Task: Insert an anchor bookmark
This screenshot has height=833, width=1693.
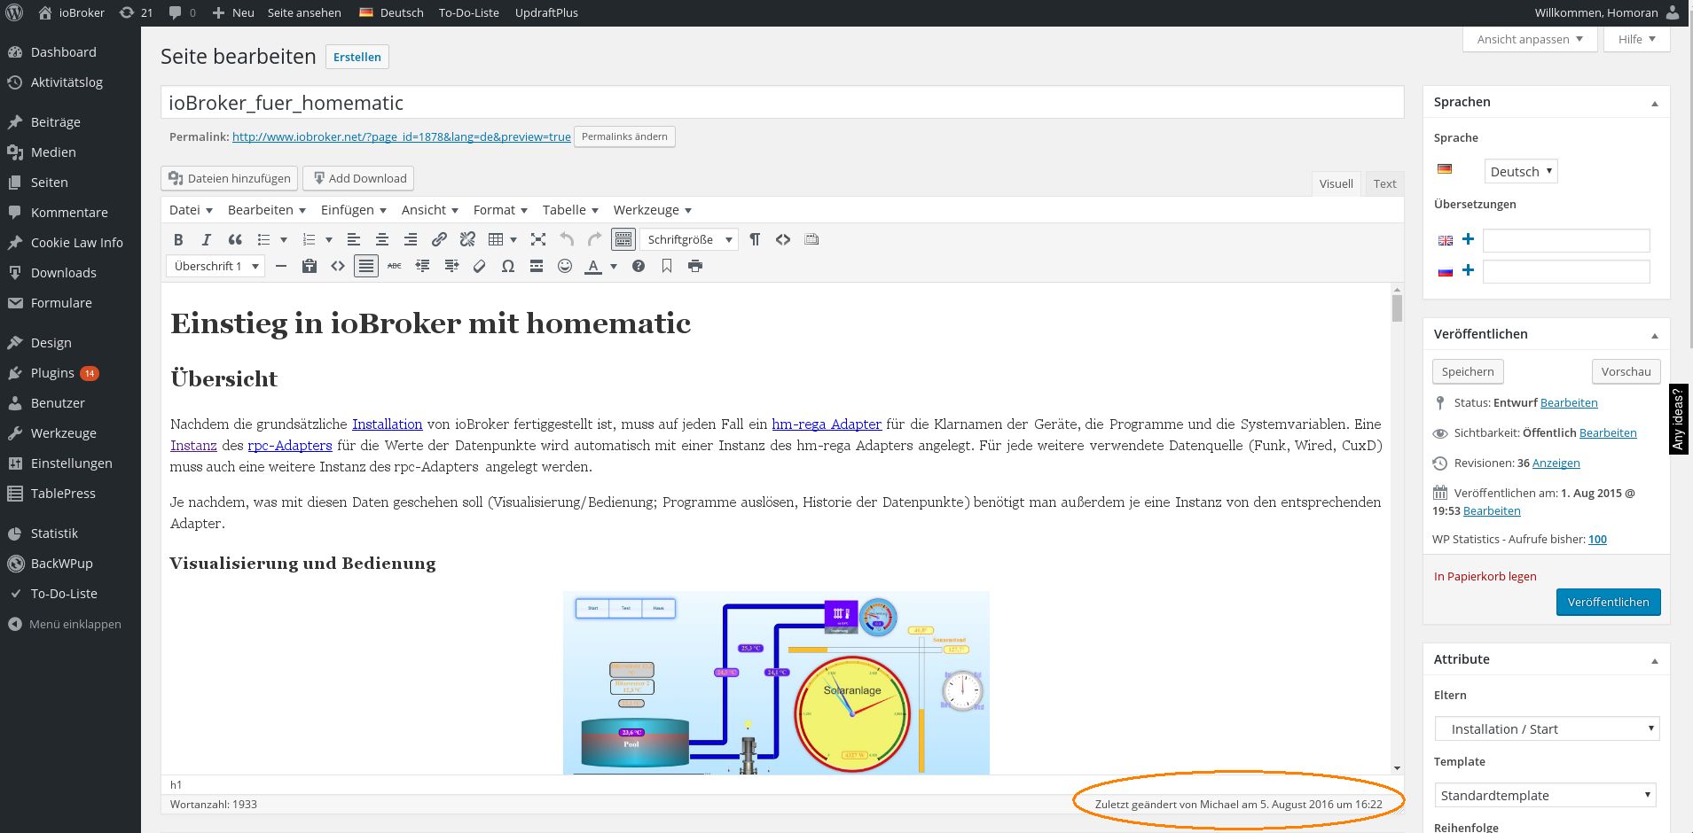Action: 667,266
